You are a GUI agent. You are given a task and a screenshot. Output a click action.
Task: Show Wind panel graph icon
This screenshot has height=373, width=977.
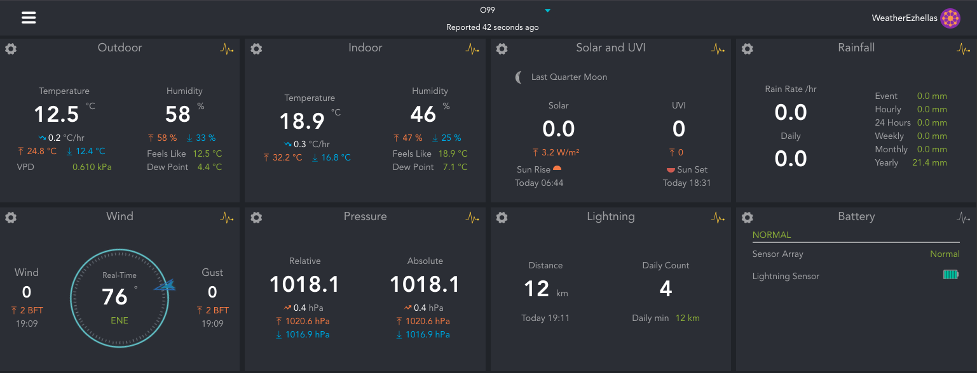pos(227,218)
